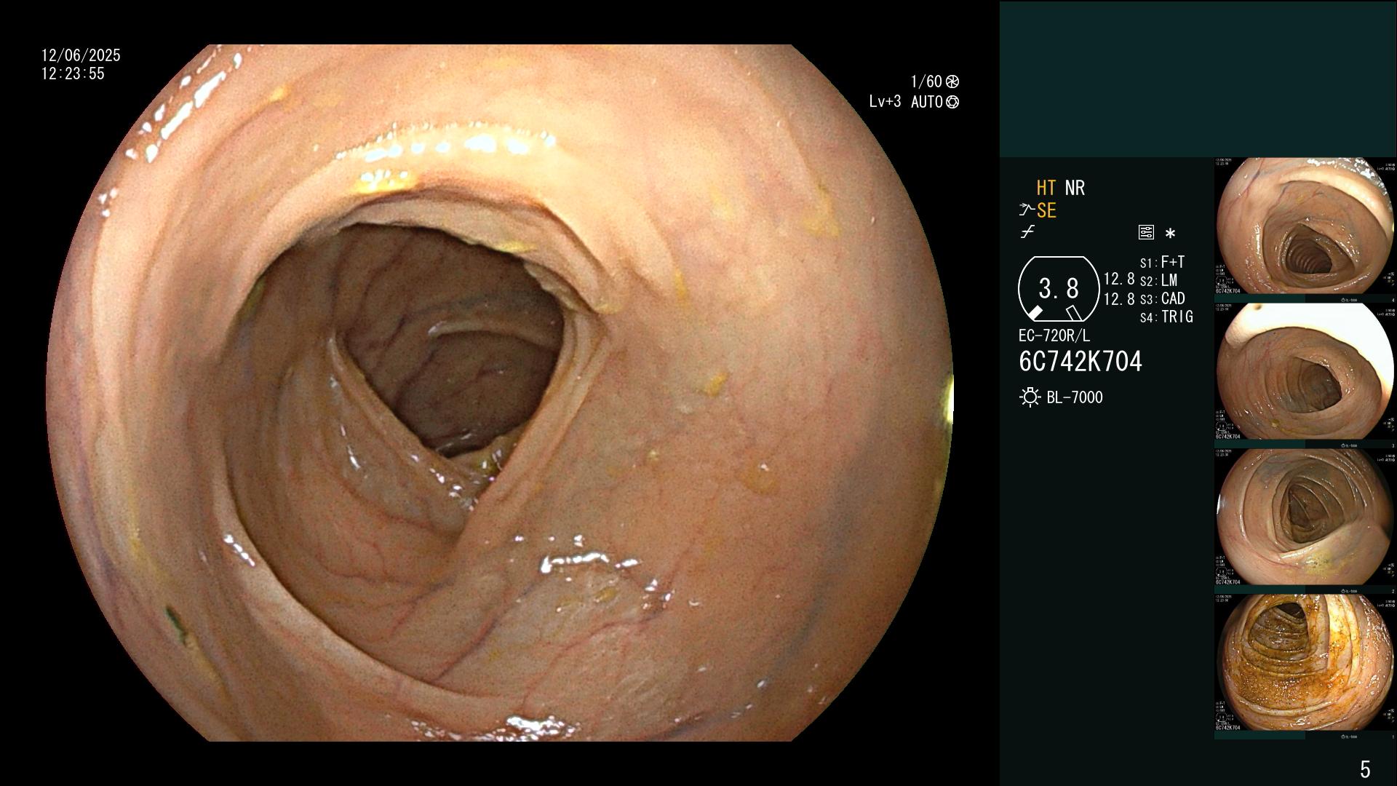Click the S4 TRIG switch assignment

pos(1166,317)
